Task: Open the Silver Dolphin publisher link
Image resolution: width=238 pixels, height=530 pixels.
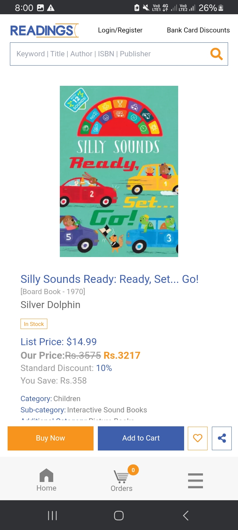Action: click(50, 305)
